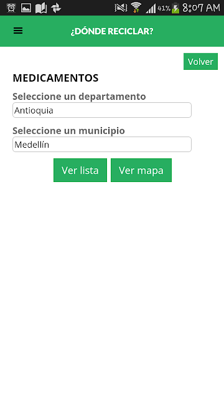Tap the 8:07 AM clock
Image resolution: width=224 pixels, height=399 pixels.
tap(201, 8)
